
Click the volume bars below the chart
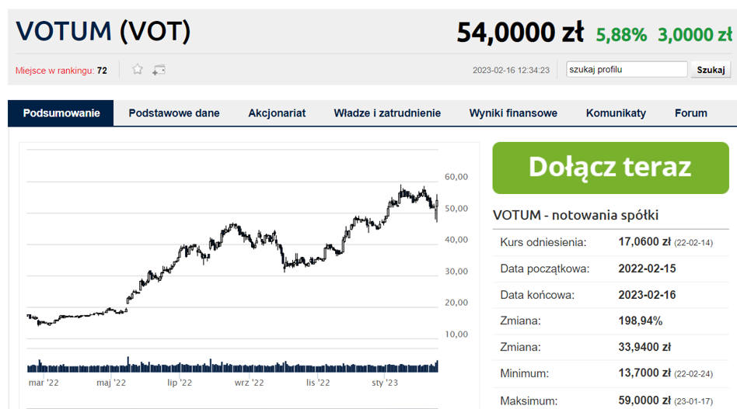tap(233, 366)
